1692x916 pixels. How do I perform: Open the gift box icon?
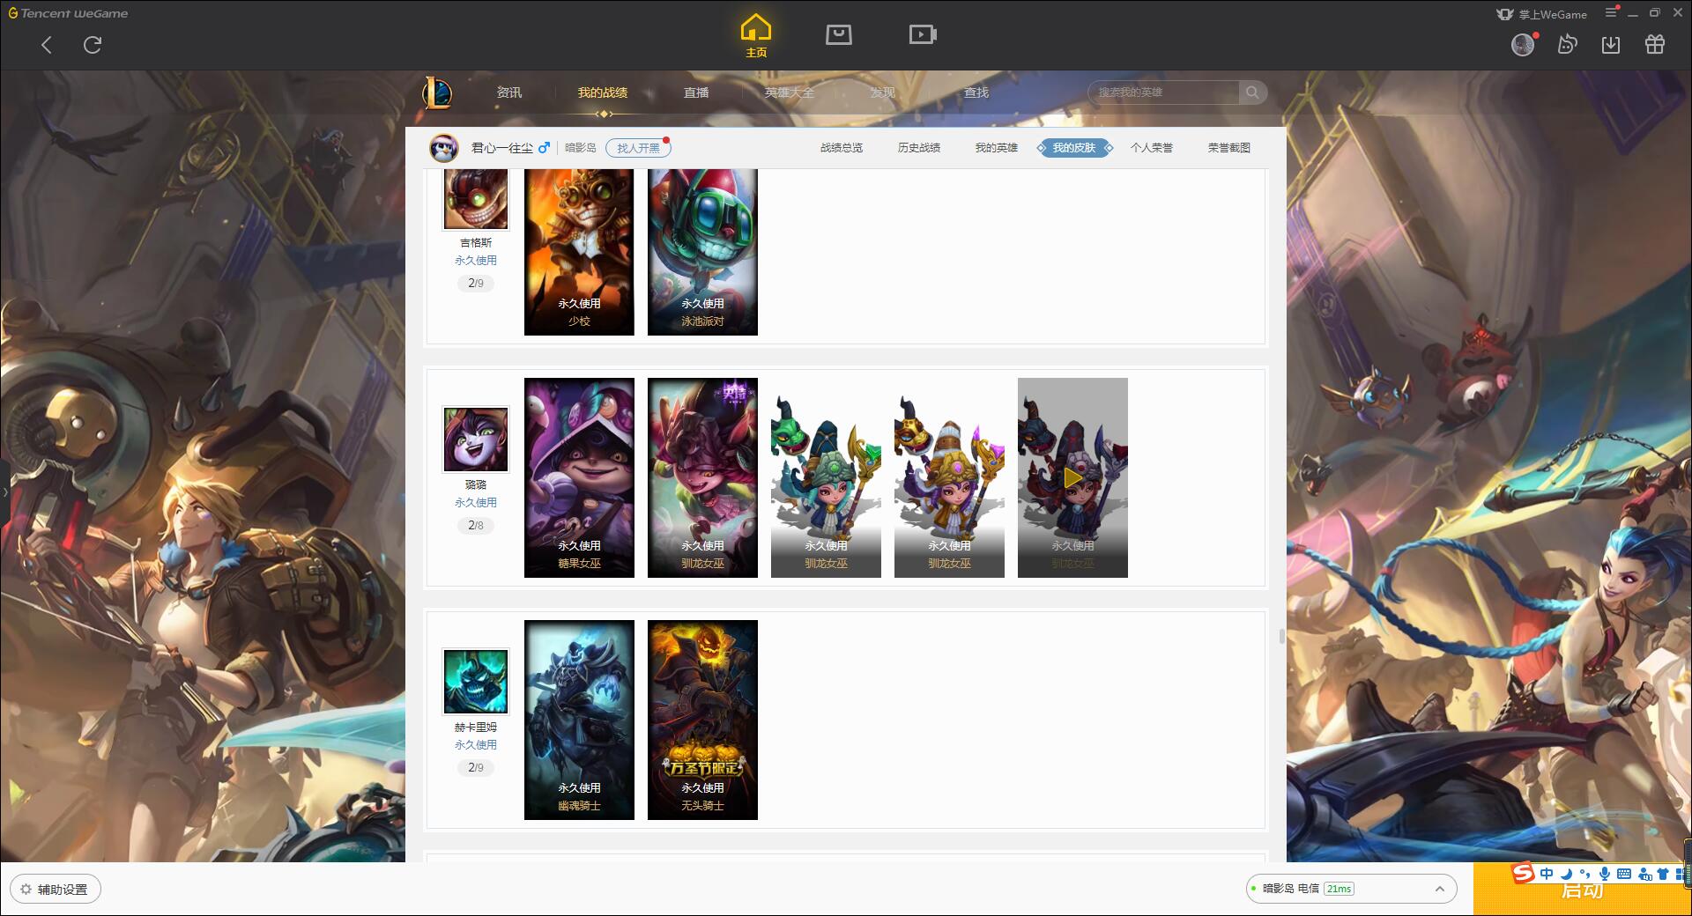coord(1655,44)
